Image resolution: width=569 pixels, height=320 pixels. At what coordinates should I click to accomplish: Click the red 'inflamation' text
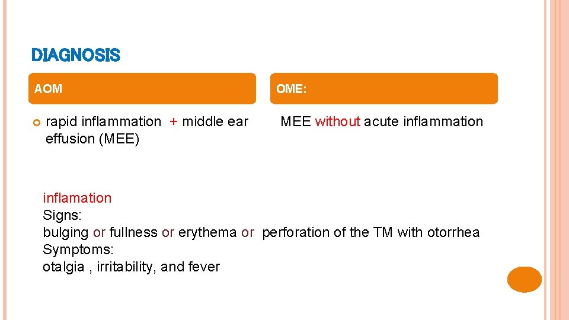tap(77, 198)
